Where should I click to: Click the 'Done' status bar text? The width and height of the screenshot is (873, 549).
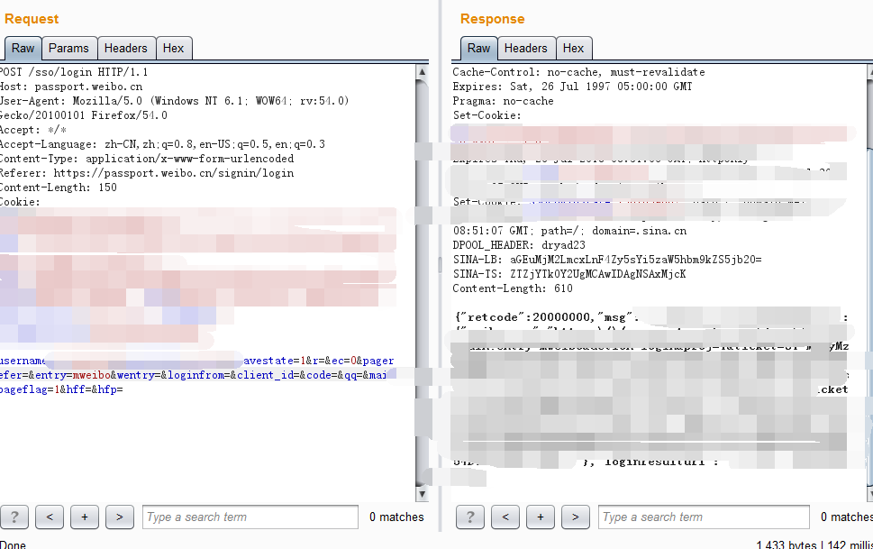pyautogui.click(x=13, y=544)
